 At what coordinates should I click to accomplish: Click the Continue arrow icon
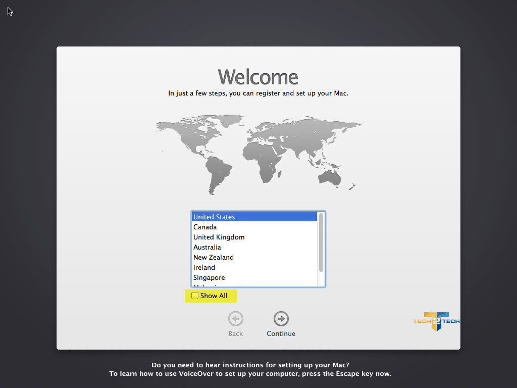click(x=281, y=319)
